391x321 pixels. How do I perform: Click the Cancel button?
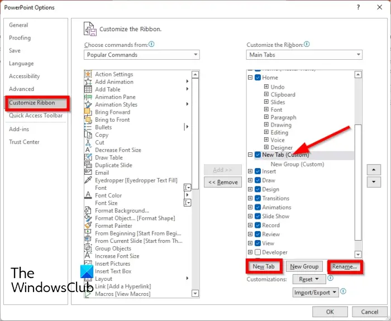(370, 312)
